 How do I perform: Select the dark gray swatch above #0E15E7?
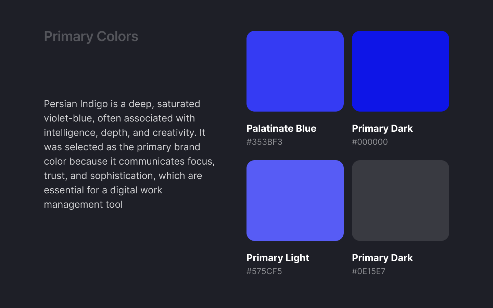pyautogui.click(x=400, y=201)
